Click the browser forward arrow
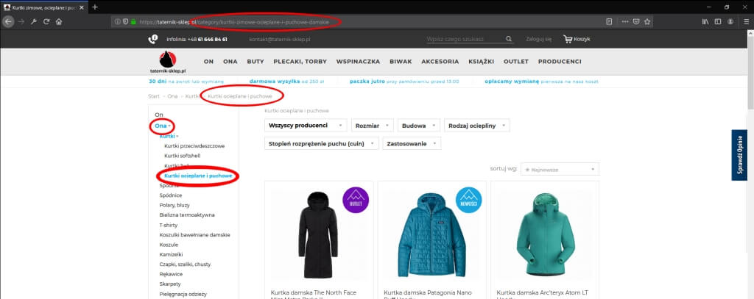The height and width of the screenshot is (299, 754). pyautogui.click(x=21, y=21)
